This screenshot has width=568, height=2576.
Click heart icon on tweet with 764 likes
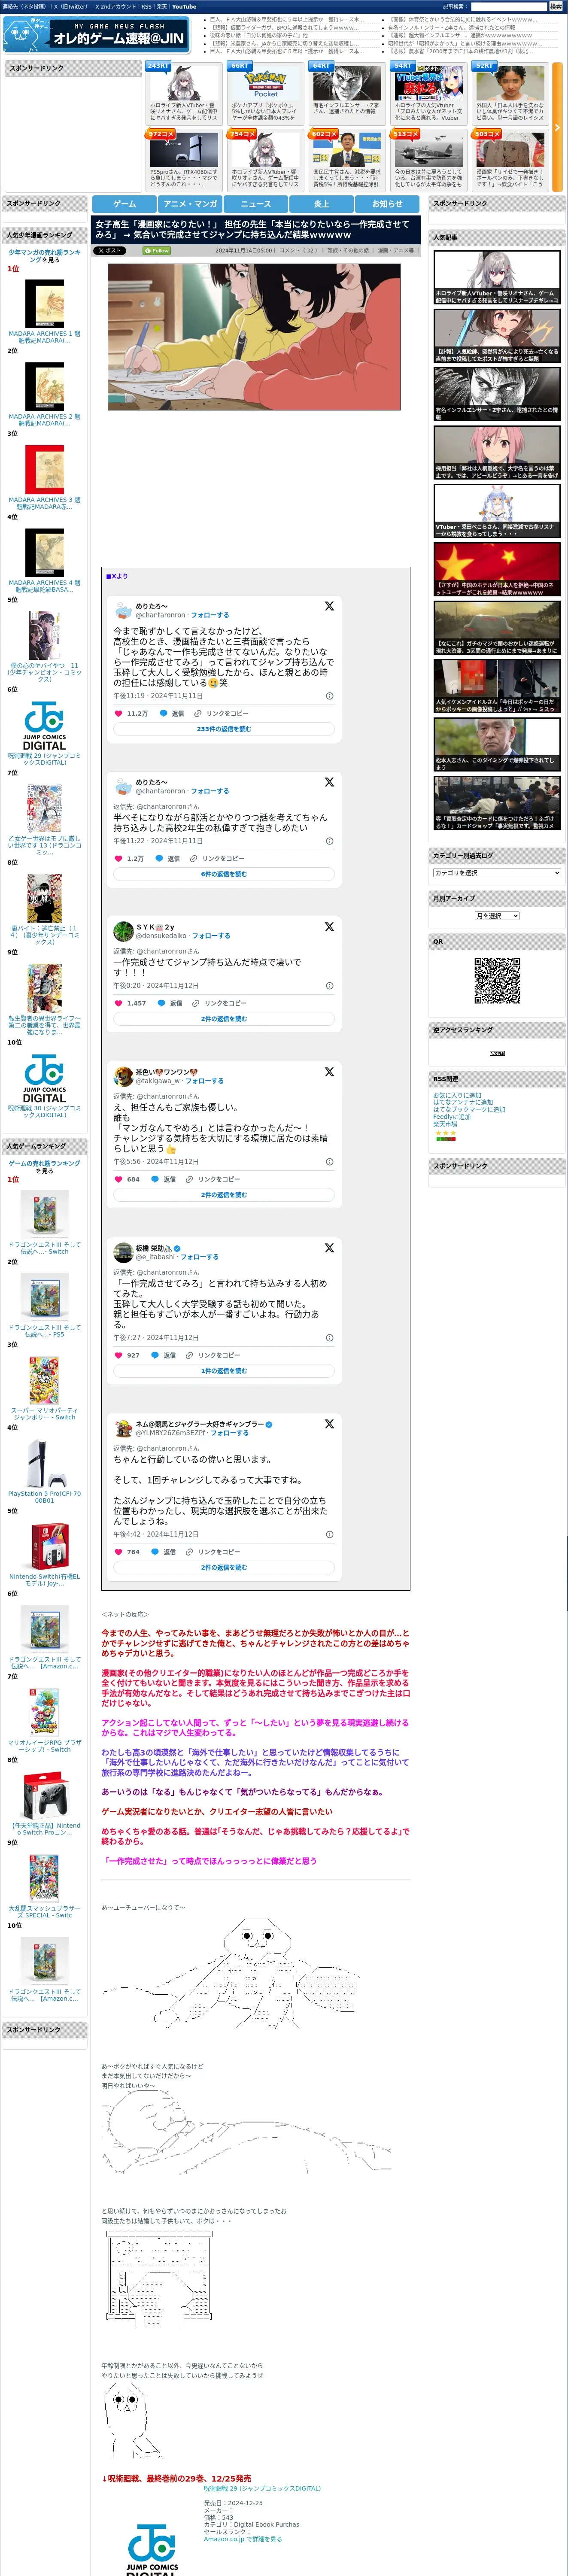[x=118, y=1552]
